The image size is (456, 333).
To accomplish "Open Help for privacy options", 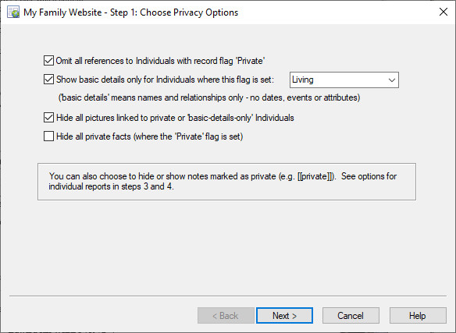I will pos(418,316).
